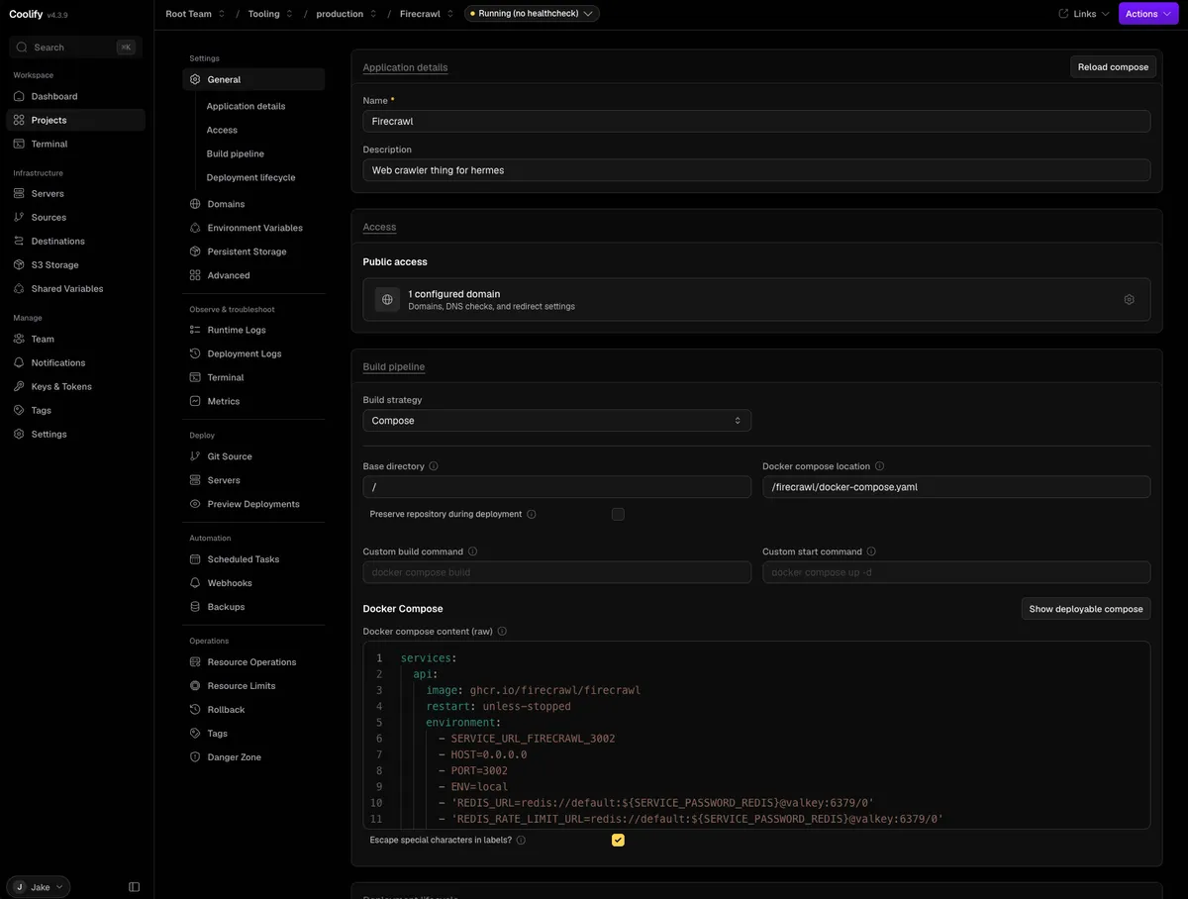
Task: Click the Name field containing Firecrawl
Action: tap(756, 121)
